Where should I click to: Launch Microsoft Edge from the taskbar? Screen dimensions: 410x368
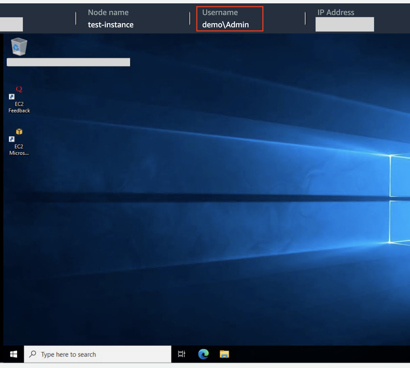pyautogui.click(x=203, y=354)
